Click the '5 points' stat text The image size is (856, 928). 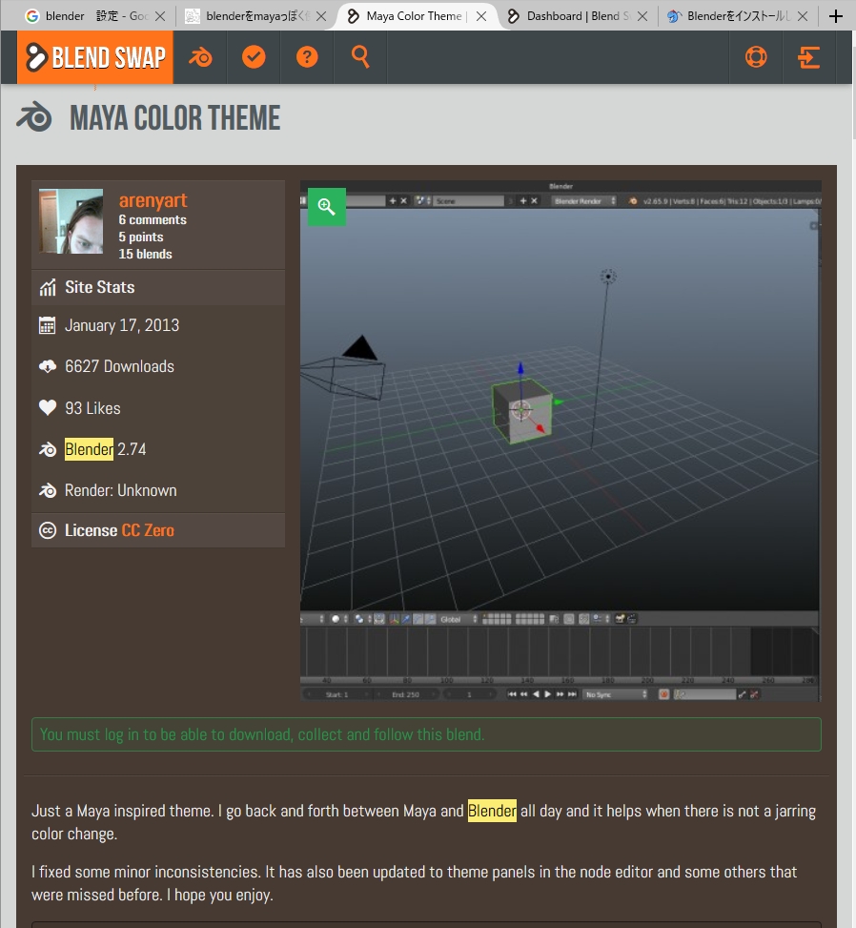coord(141,237)
